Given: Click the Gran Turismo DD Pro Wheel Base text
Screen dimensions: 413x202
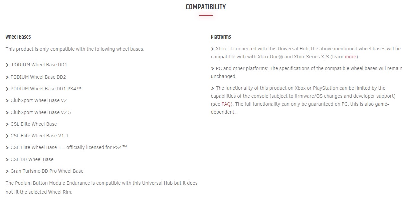Looking at the screenshot, I should click(x=47, y=171).
